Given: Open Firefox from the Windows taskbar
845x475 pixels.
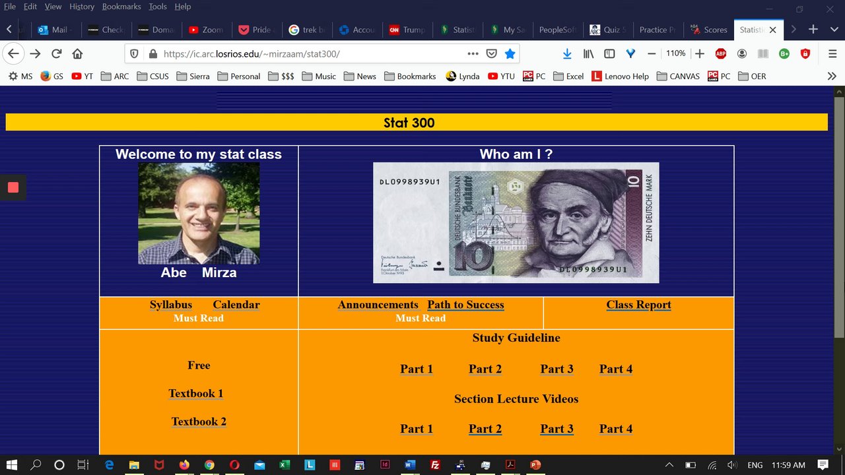Looking at the screenshot, I should 184,464.
